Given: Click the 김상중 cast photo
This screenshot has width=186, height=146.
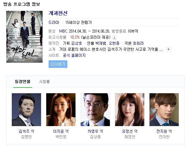Looking at the screenshot, I should pos(95,109).
